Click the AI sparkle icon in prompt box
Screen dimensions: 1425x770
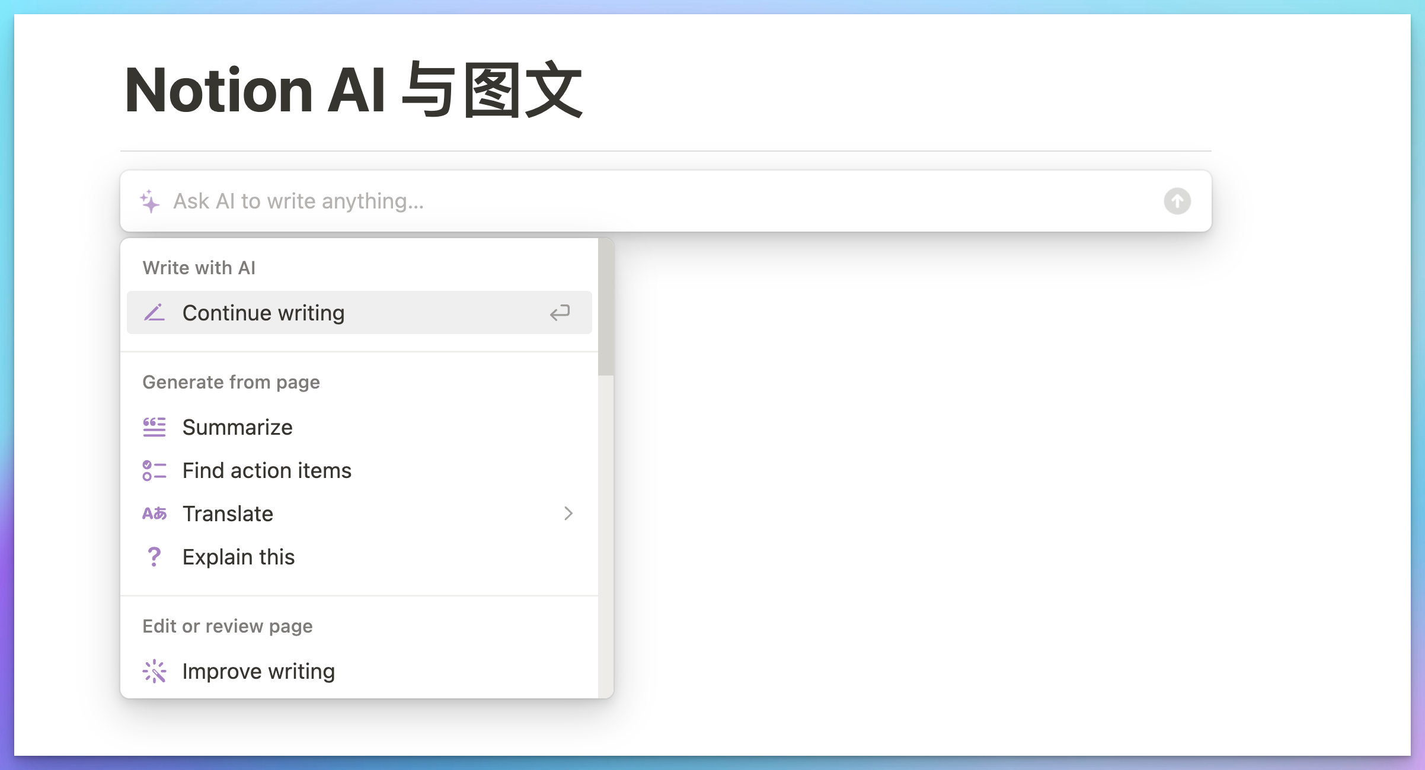(x=150, y=201)
